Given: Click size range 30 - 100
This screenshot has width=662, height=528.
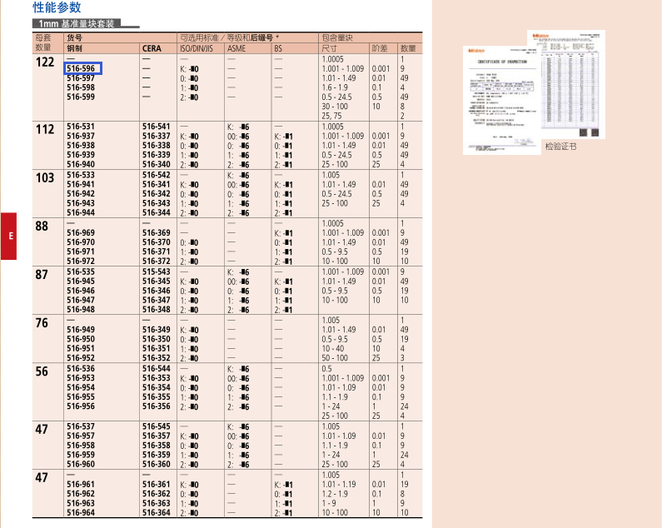Looking at the screenshot, I should [x=335, y=107].
